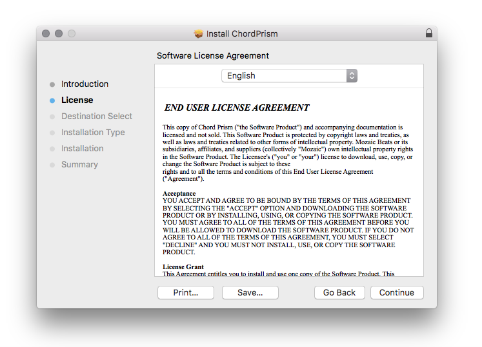
Task: Click the Installation step in sidebar
Action: (83, 149)
